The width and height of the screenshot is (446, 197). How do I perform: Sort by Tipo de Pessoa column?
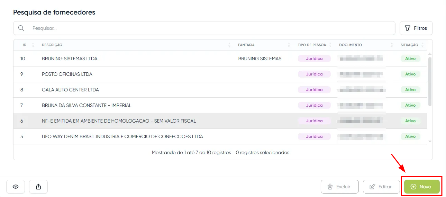(x=312, y=45)
